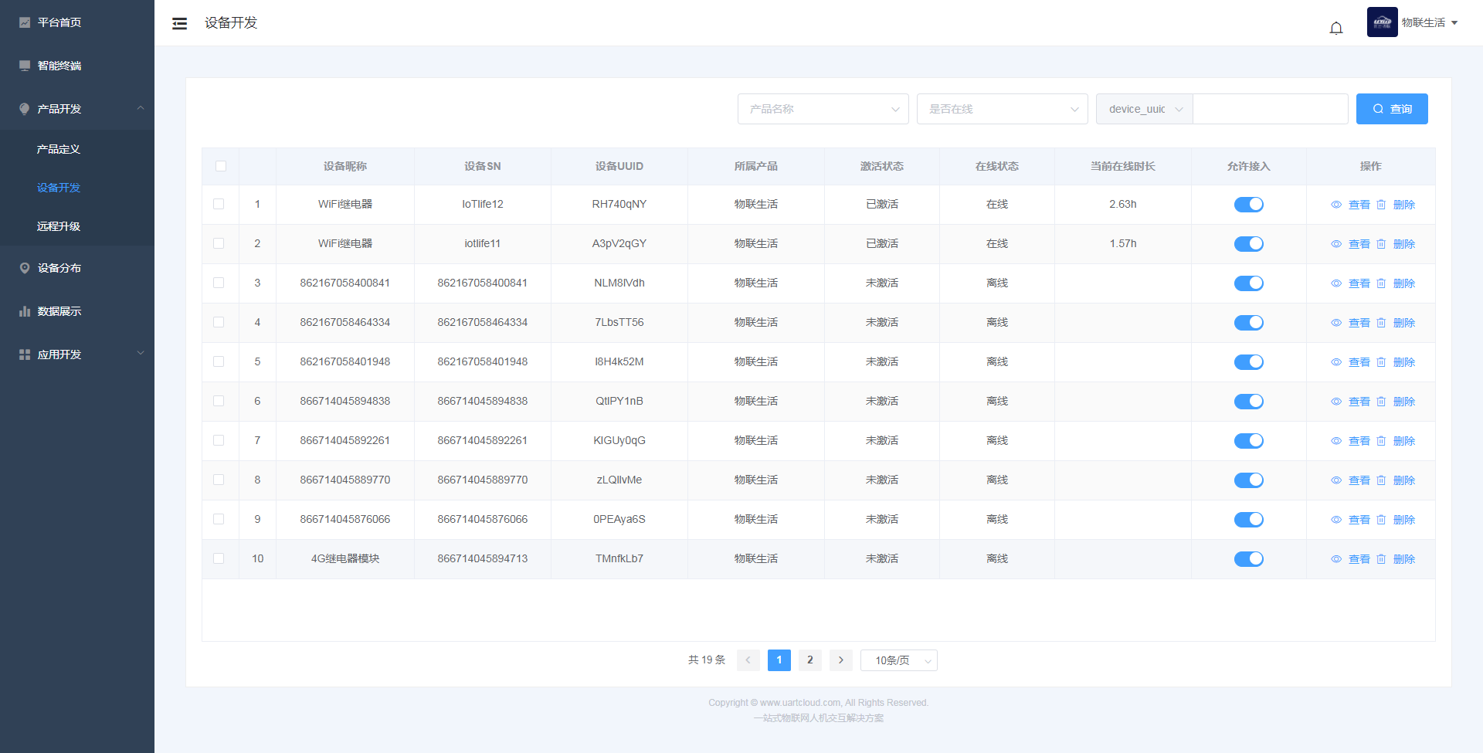Click trash icon for TMnfkLb7 row

(x=1381, y=559)
